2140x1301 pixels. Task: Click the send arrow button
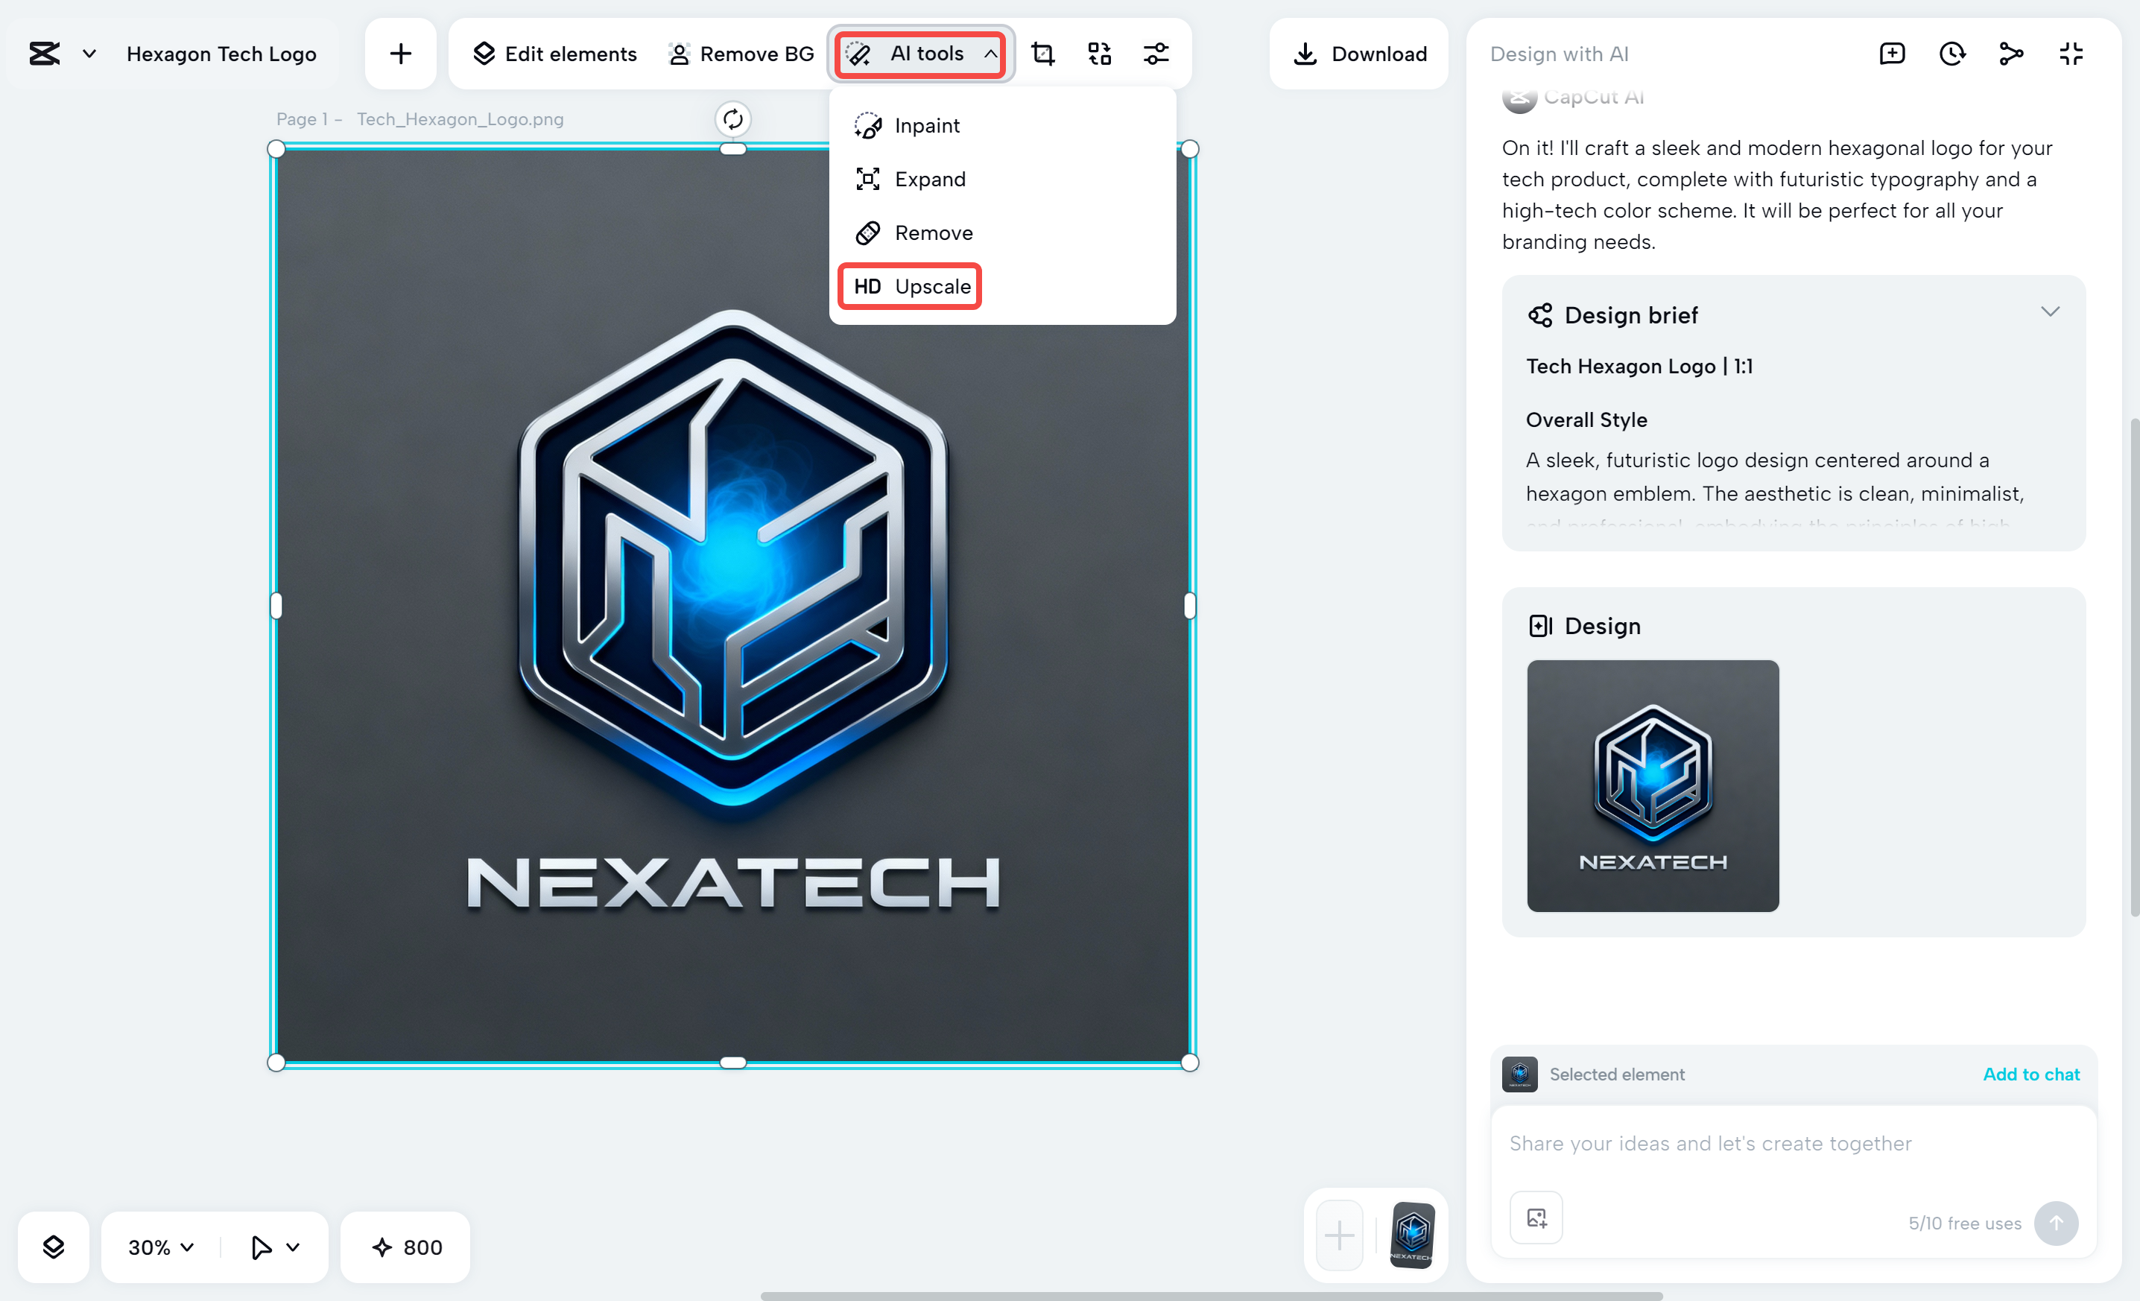point(2056,1223)
